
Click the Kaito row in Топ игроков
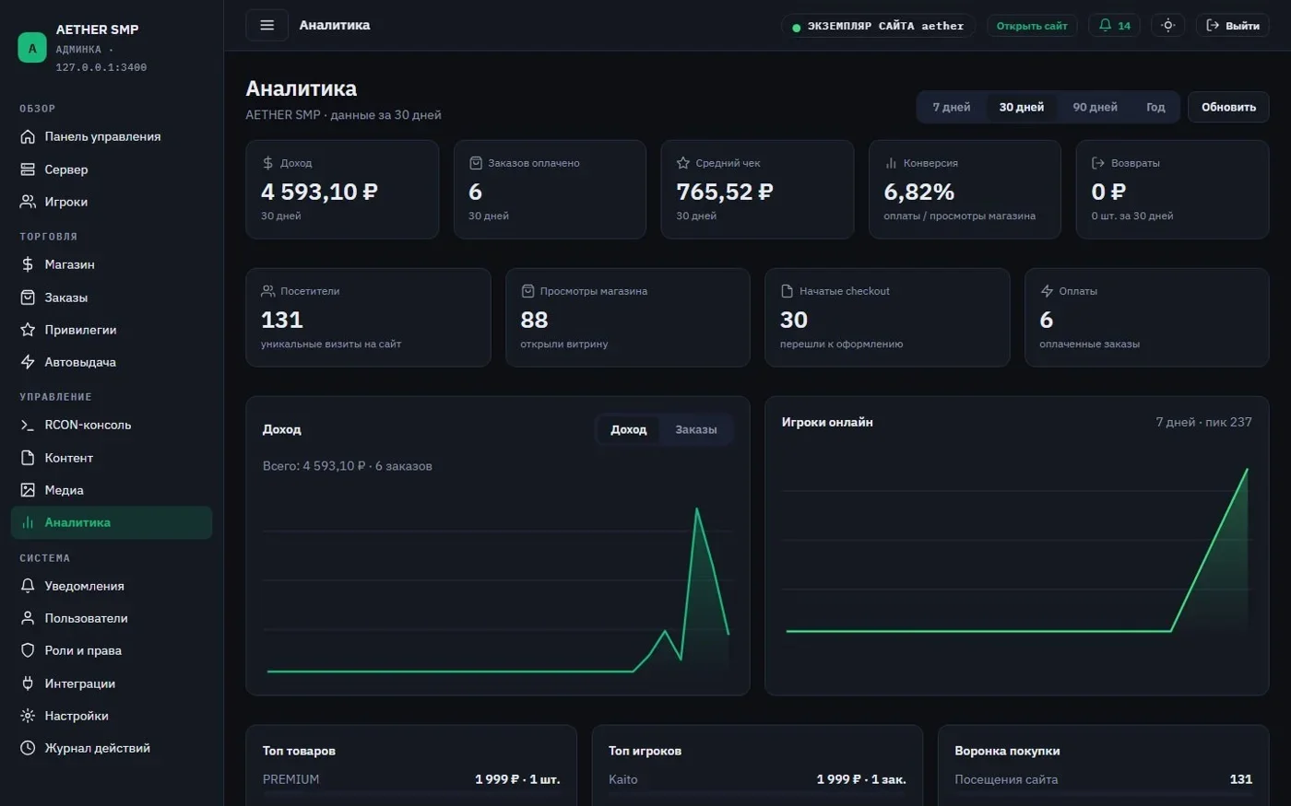[757, 779]
